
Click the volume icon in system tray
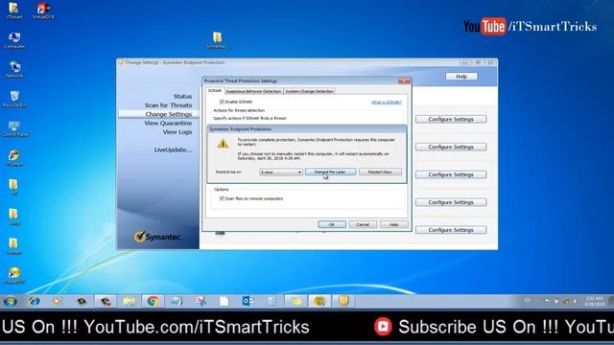point(575,301)
